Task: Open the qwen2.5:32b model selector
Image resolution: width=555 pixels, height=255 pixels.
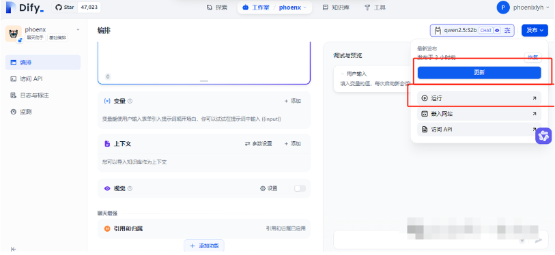Action: tap(472, 31)
